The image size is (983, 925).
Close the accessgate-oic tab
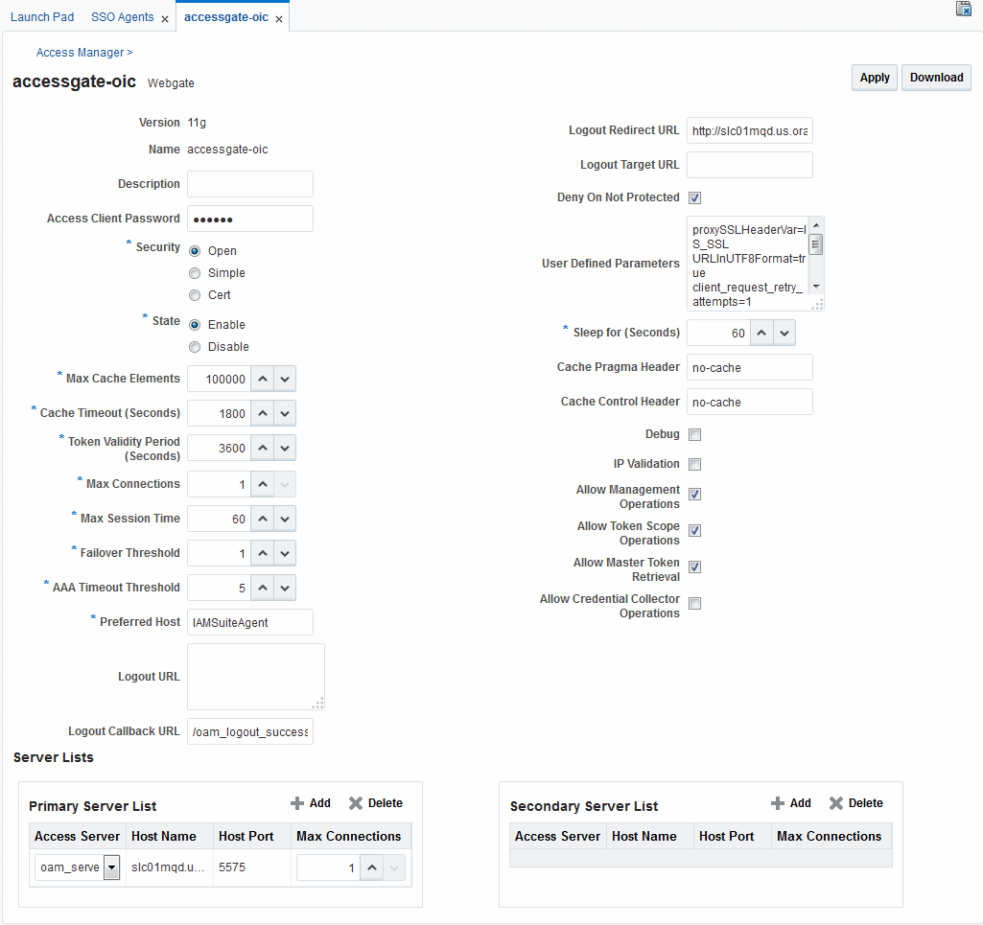point(279,19)
